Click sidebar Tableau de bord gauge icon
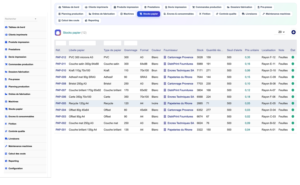The image size is (300, 185). 6,27
